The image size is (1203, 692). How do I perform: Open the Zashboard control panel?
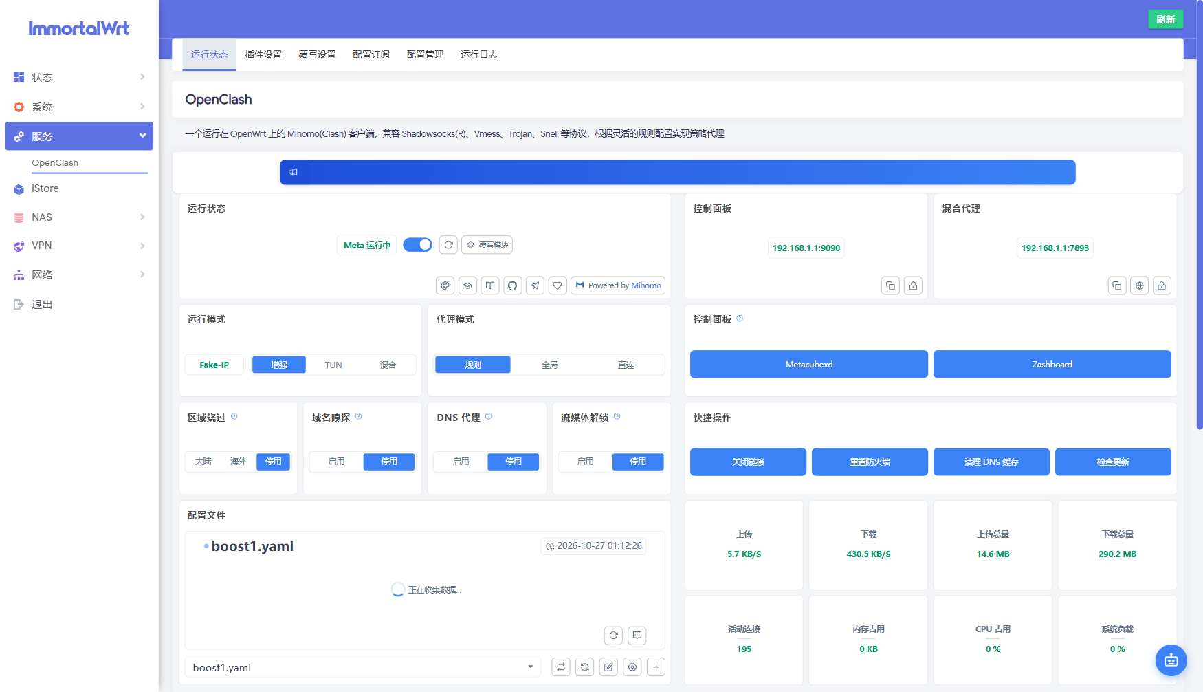[x=1052, y=364]
